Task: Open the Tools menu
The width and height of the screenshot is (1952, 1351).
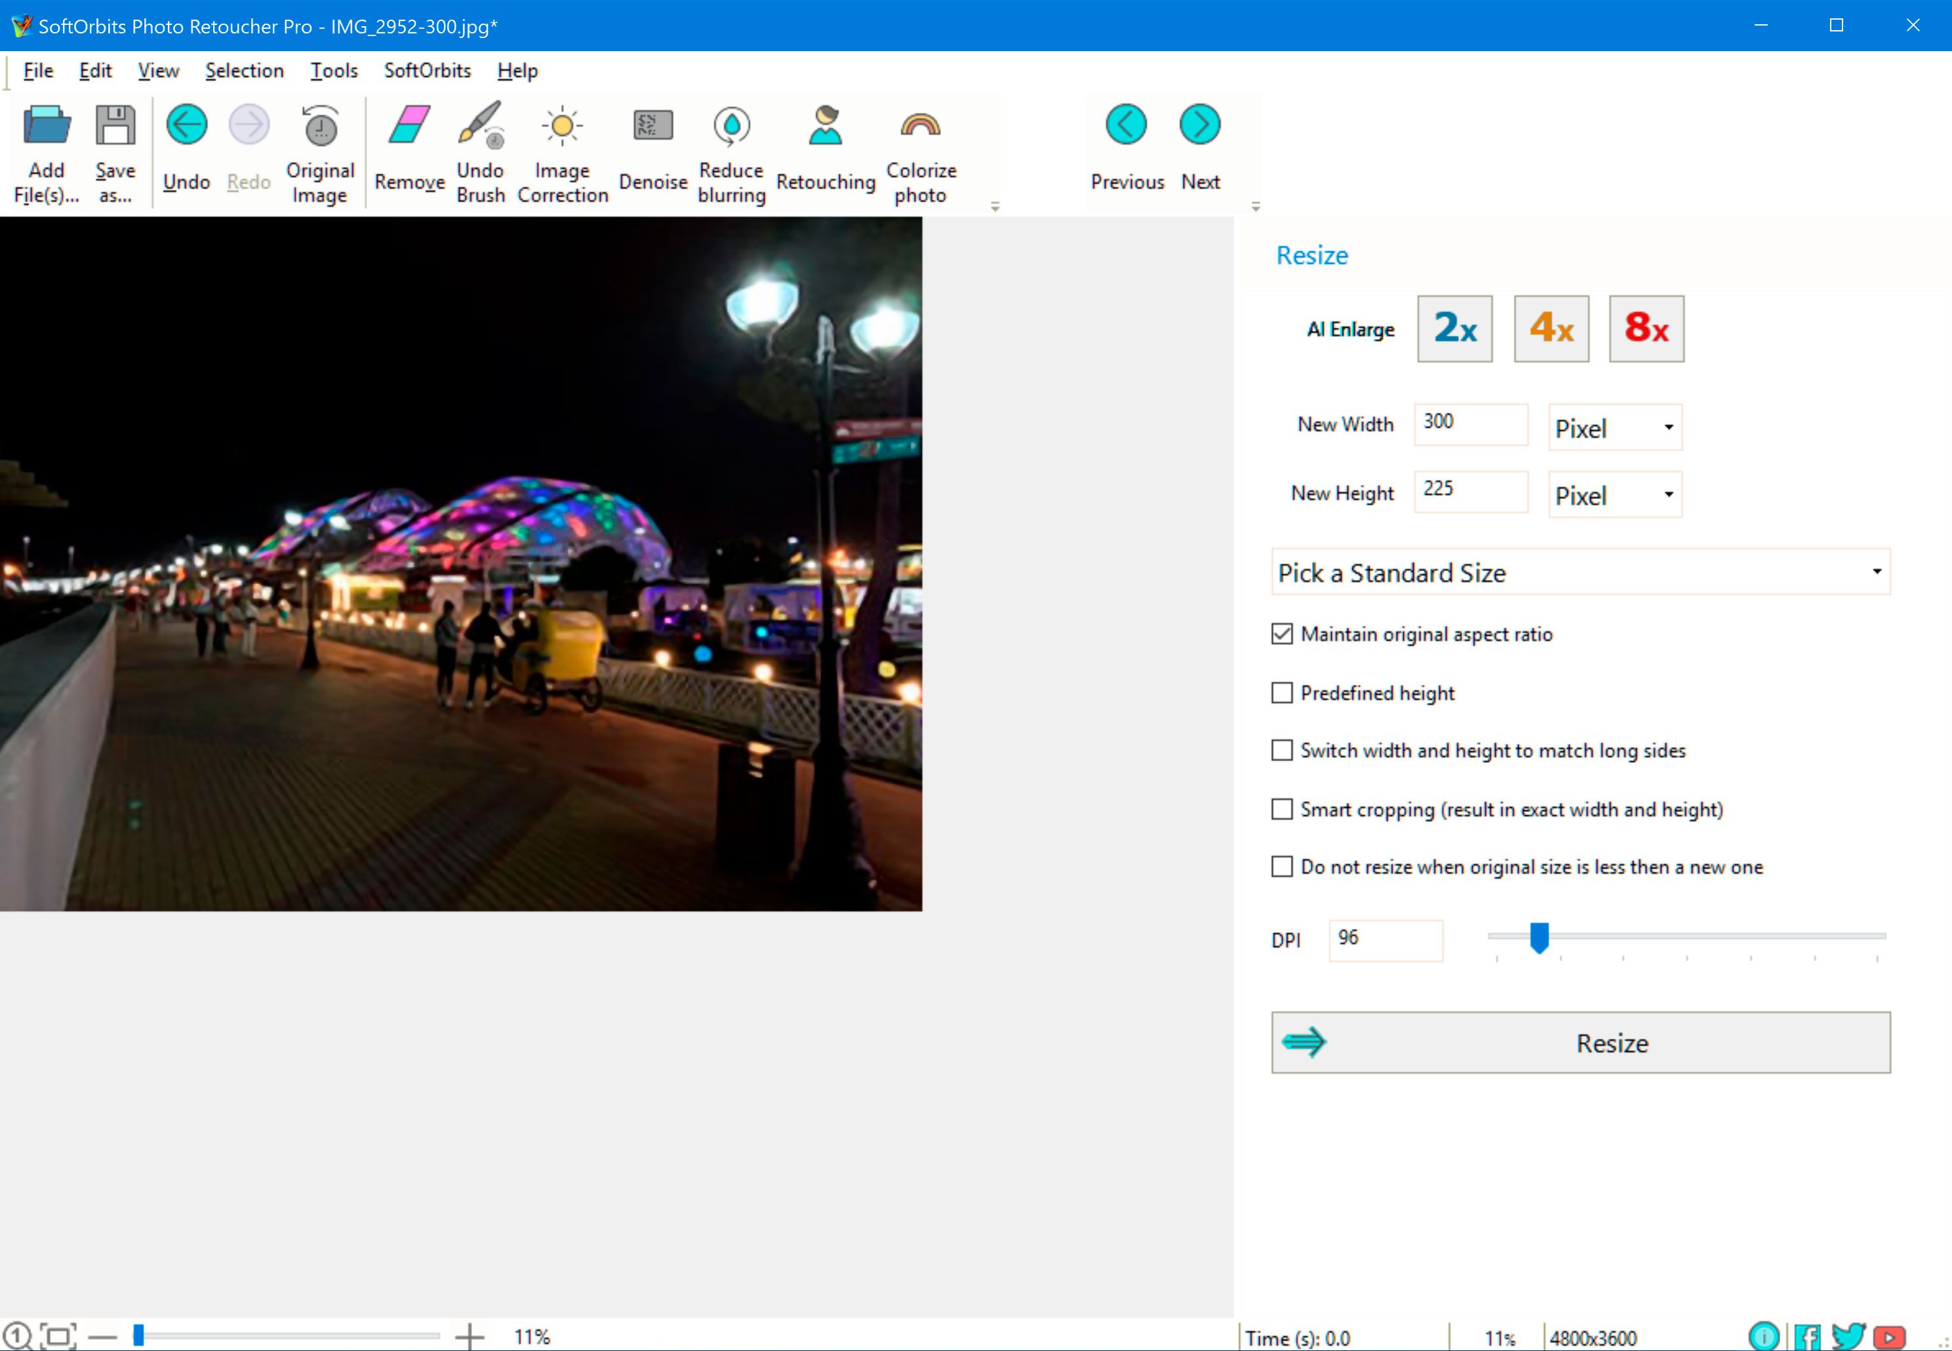Action: pyautogui.click(x=332, y=68)
